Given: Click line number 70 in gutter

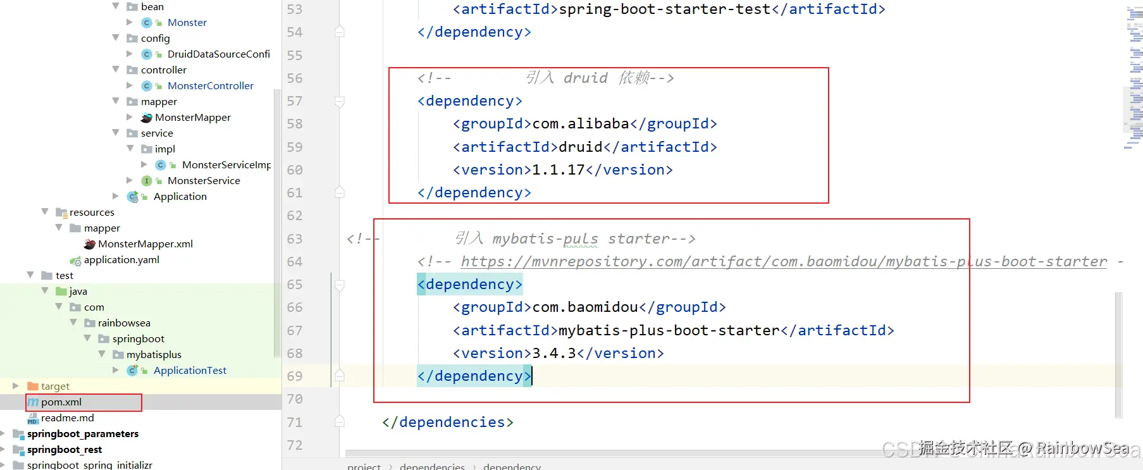Looking at the screenshot, I should 295,399.
